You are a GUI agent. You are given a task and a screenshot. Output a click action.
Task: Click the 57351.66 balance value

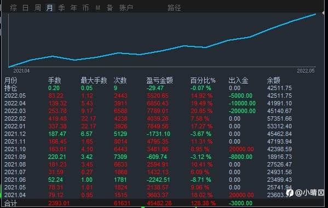point(279,118)
